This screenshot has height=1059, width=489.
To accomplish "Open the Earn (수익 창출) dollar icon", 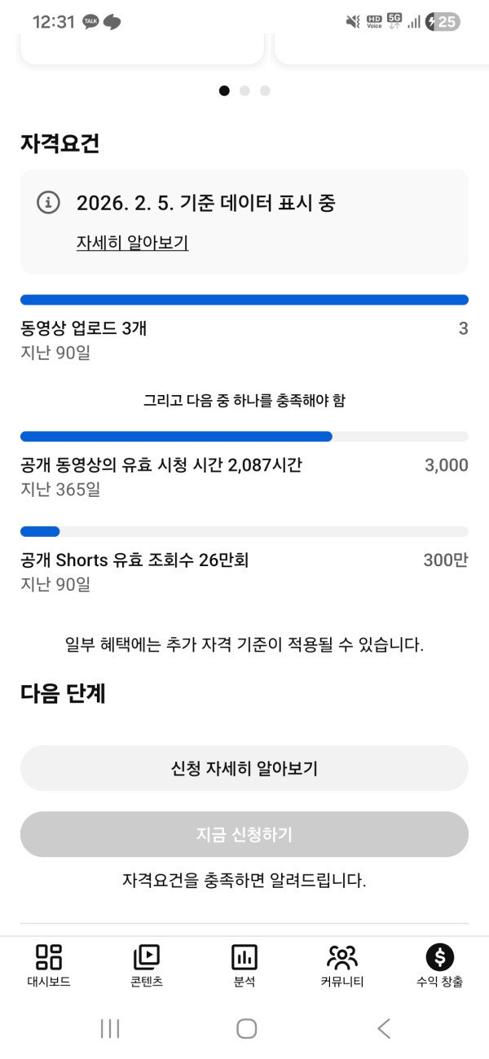I will (440, 956).
